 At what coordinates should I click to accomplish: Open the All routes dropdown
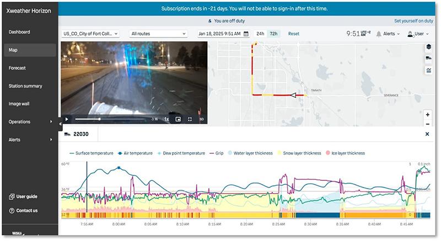pos(158,34)
